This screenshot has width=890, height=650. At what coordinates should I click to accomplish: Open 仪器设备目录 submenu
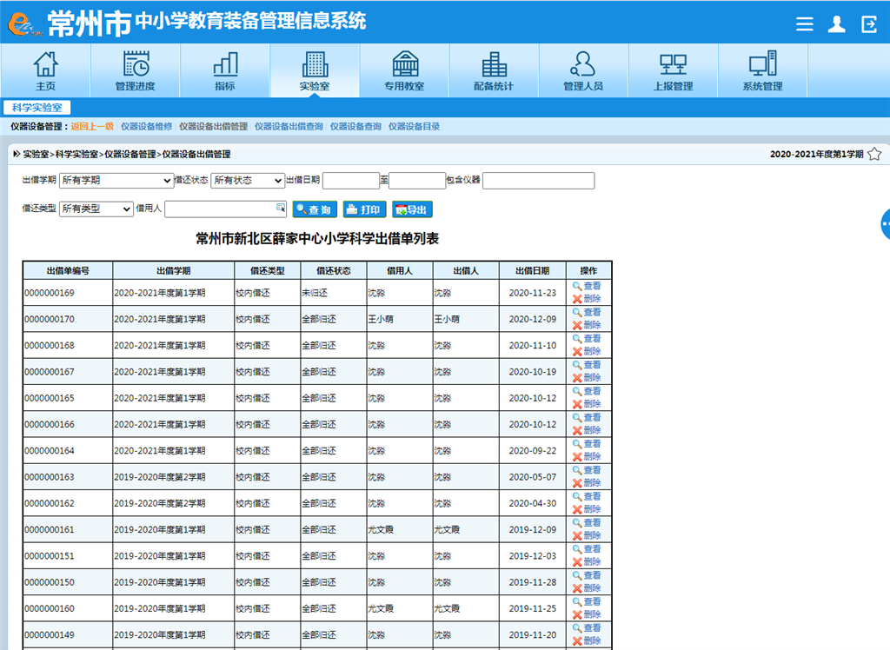click(415, 127)
